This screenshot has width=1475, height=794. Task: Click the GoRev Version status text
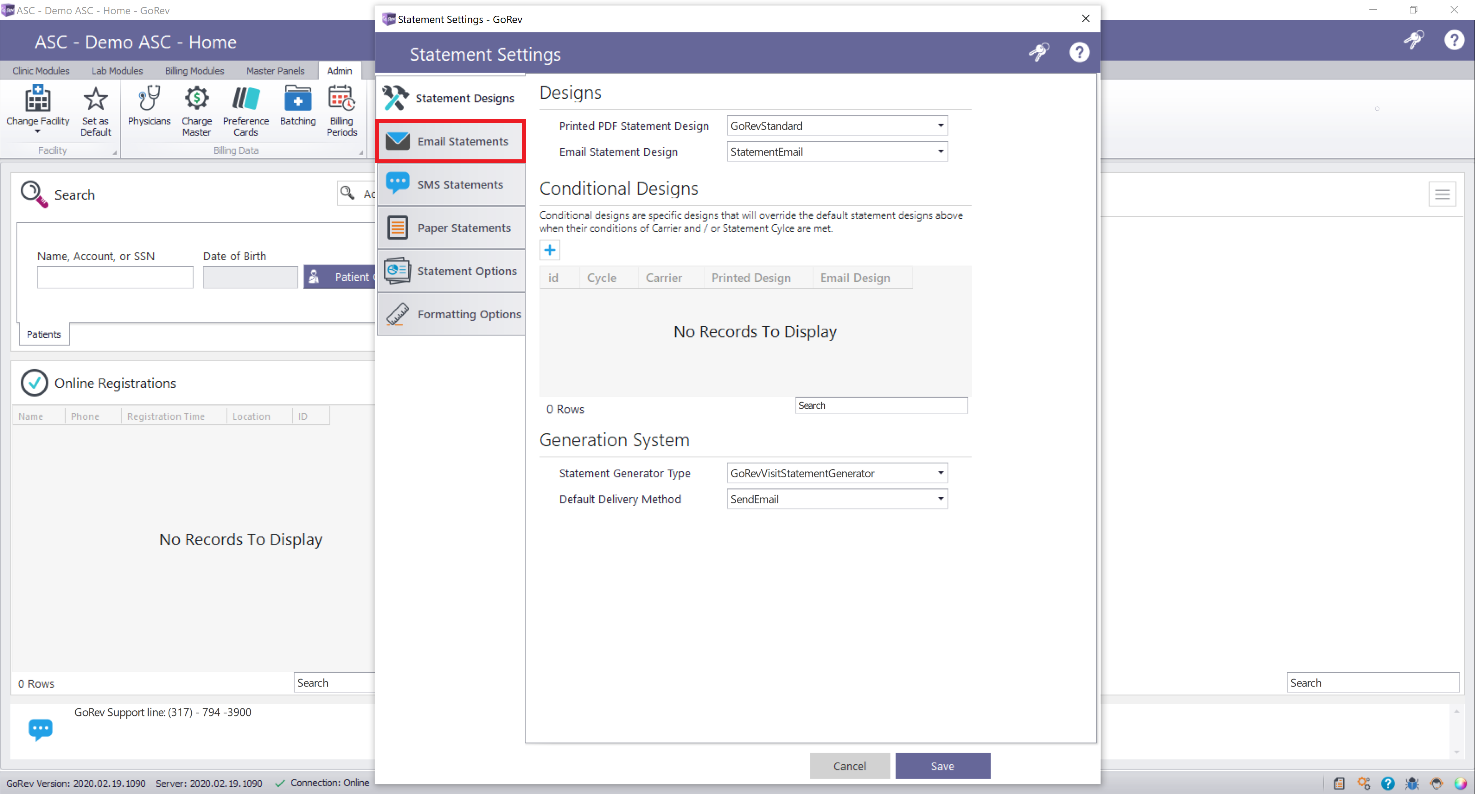click(x=76, y=783)
